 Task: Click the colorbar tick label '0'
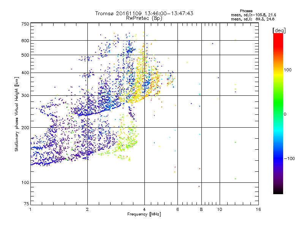(285, 114)
